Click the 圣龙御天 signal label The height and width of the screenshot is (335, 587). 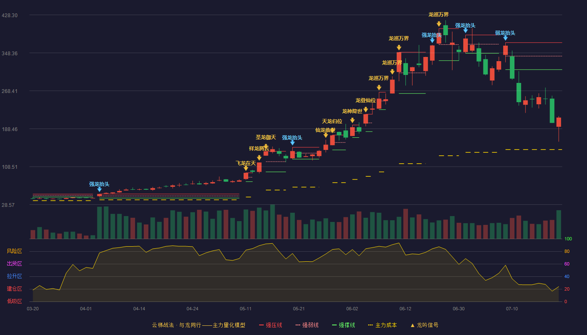click(x=266, y=137)
